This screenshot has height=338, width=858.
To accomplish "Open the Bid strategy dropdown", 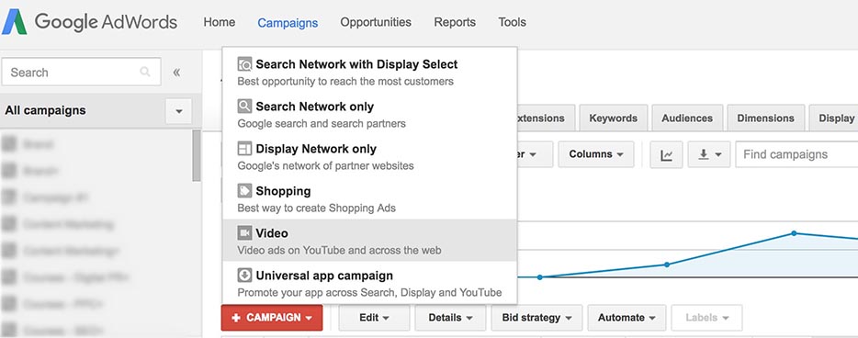I will pos(536,318).
